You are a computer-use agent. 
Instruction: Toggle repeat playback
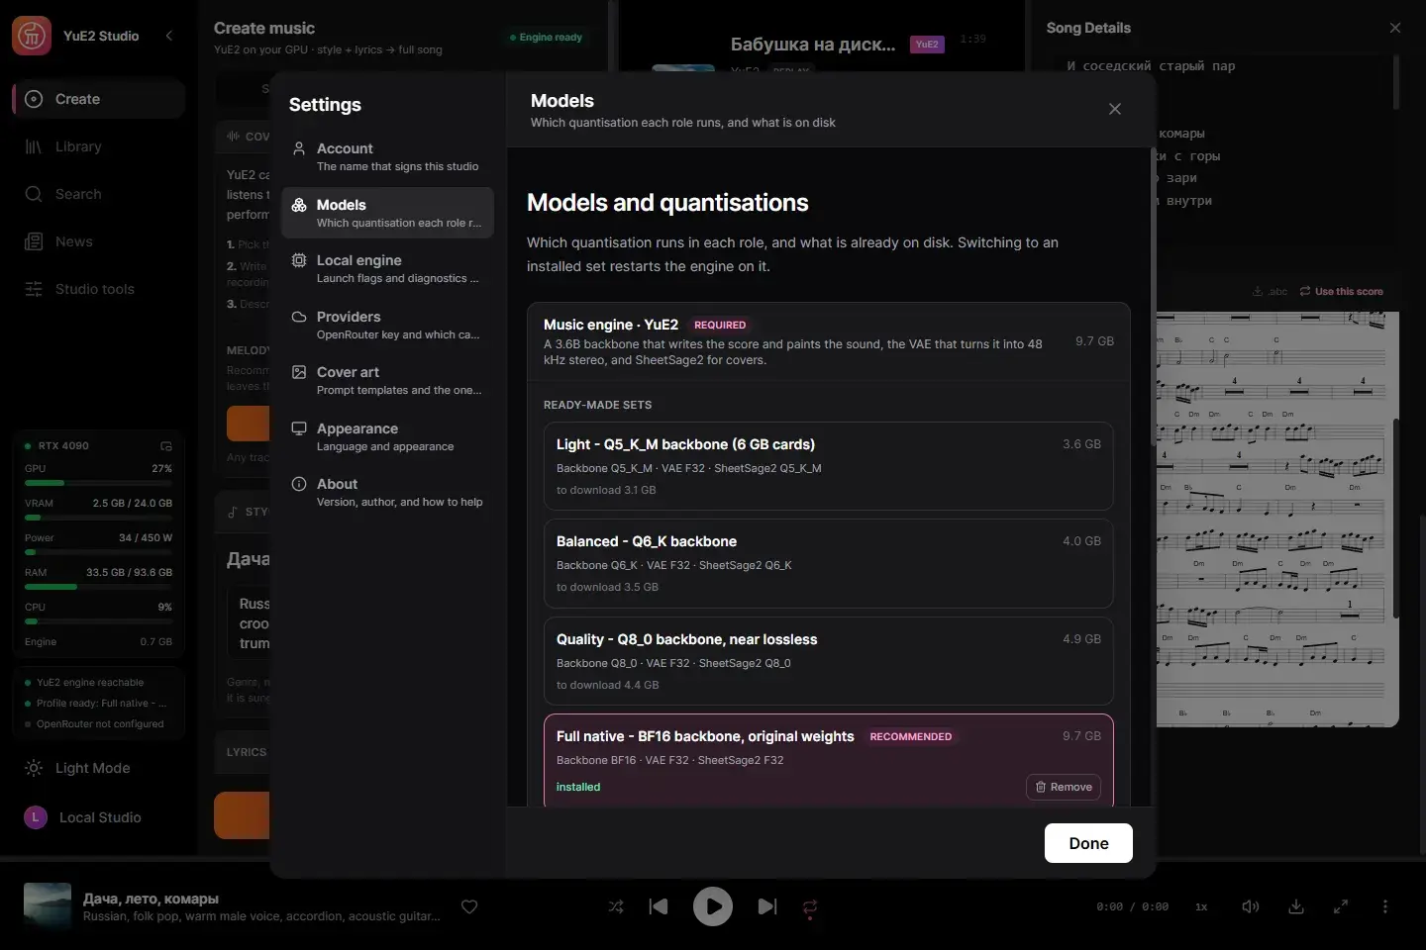810,906
